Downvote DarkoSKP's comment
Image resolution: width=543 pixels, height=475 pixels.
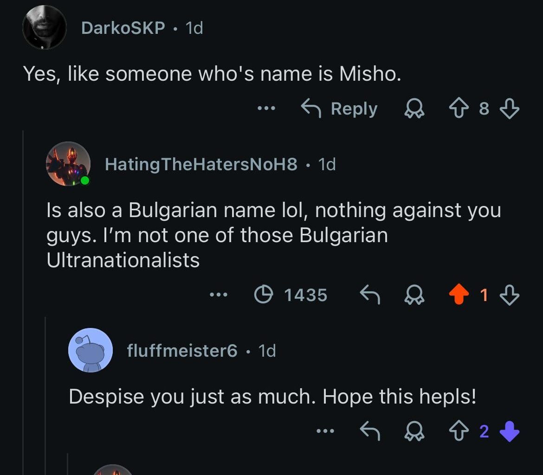pos(510,109)
